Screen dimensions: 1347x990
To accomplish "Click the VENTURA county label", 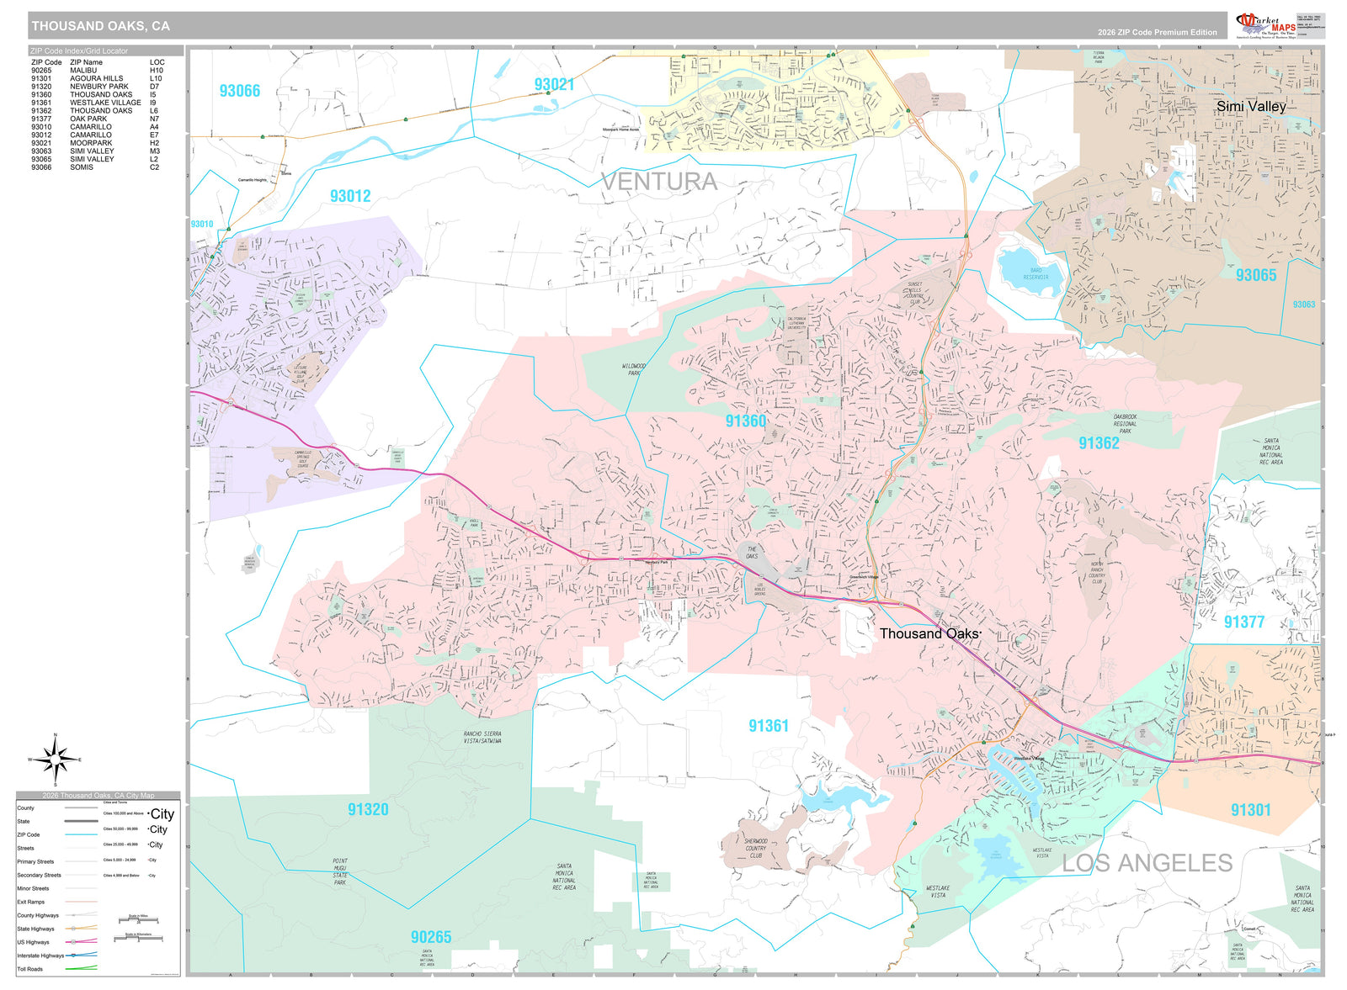I will [659, 182].
